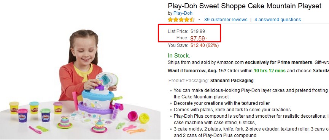Click the 10 hrs 12 mins countdown text

coord(270,71)
